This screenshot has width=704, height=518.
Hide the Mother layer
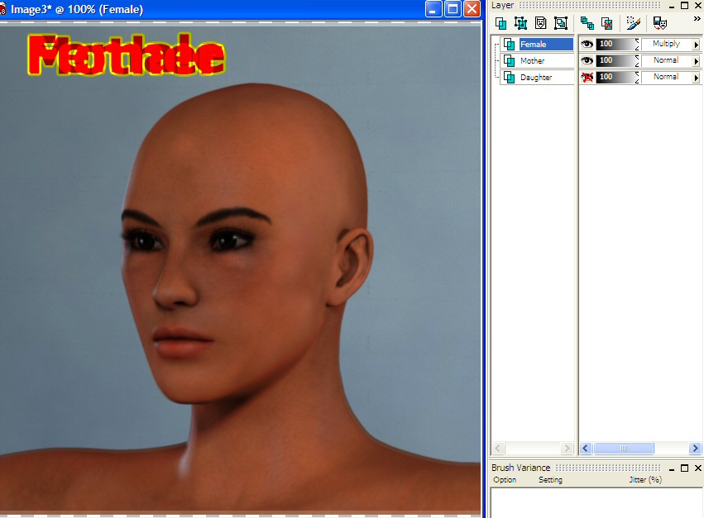pyautogui.click(x=587, y=60)
